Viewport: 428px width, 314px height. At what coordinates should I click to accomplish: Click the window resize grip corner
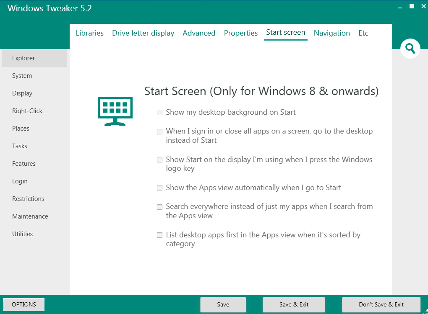point(425,311)
